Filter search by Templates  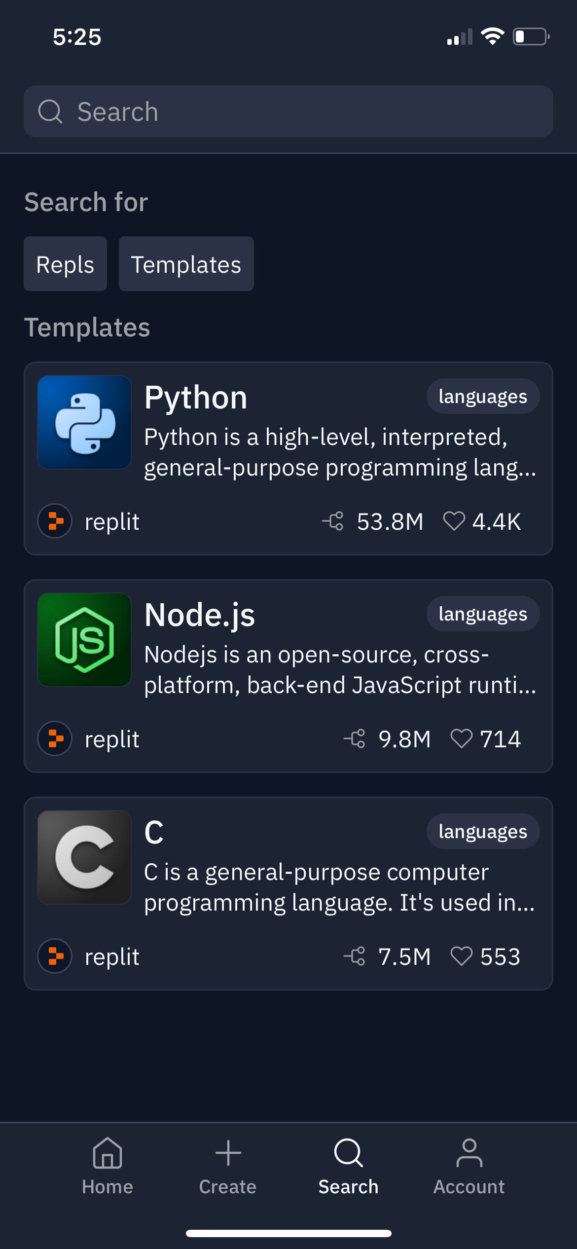[x=186, y=264]
